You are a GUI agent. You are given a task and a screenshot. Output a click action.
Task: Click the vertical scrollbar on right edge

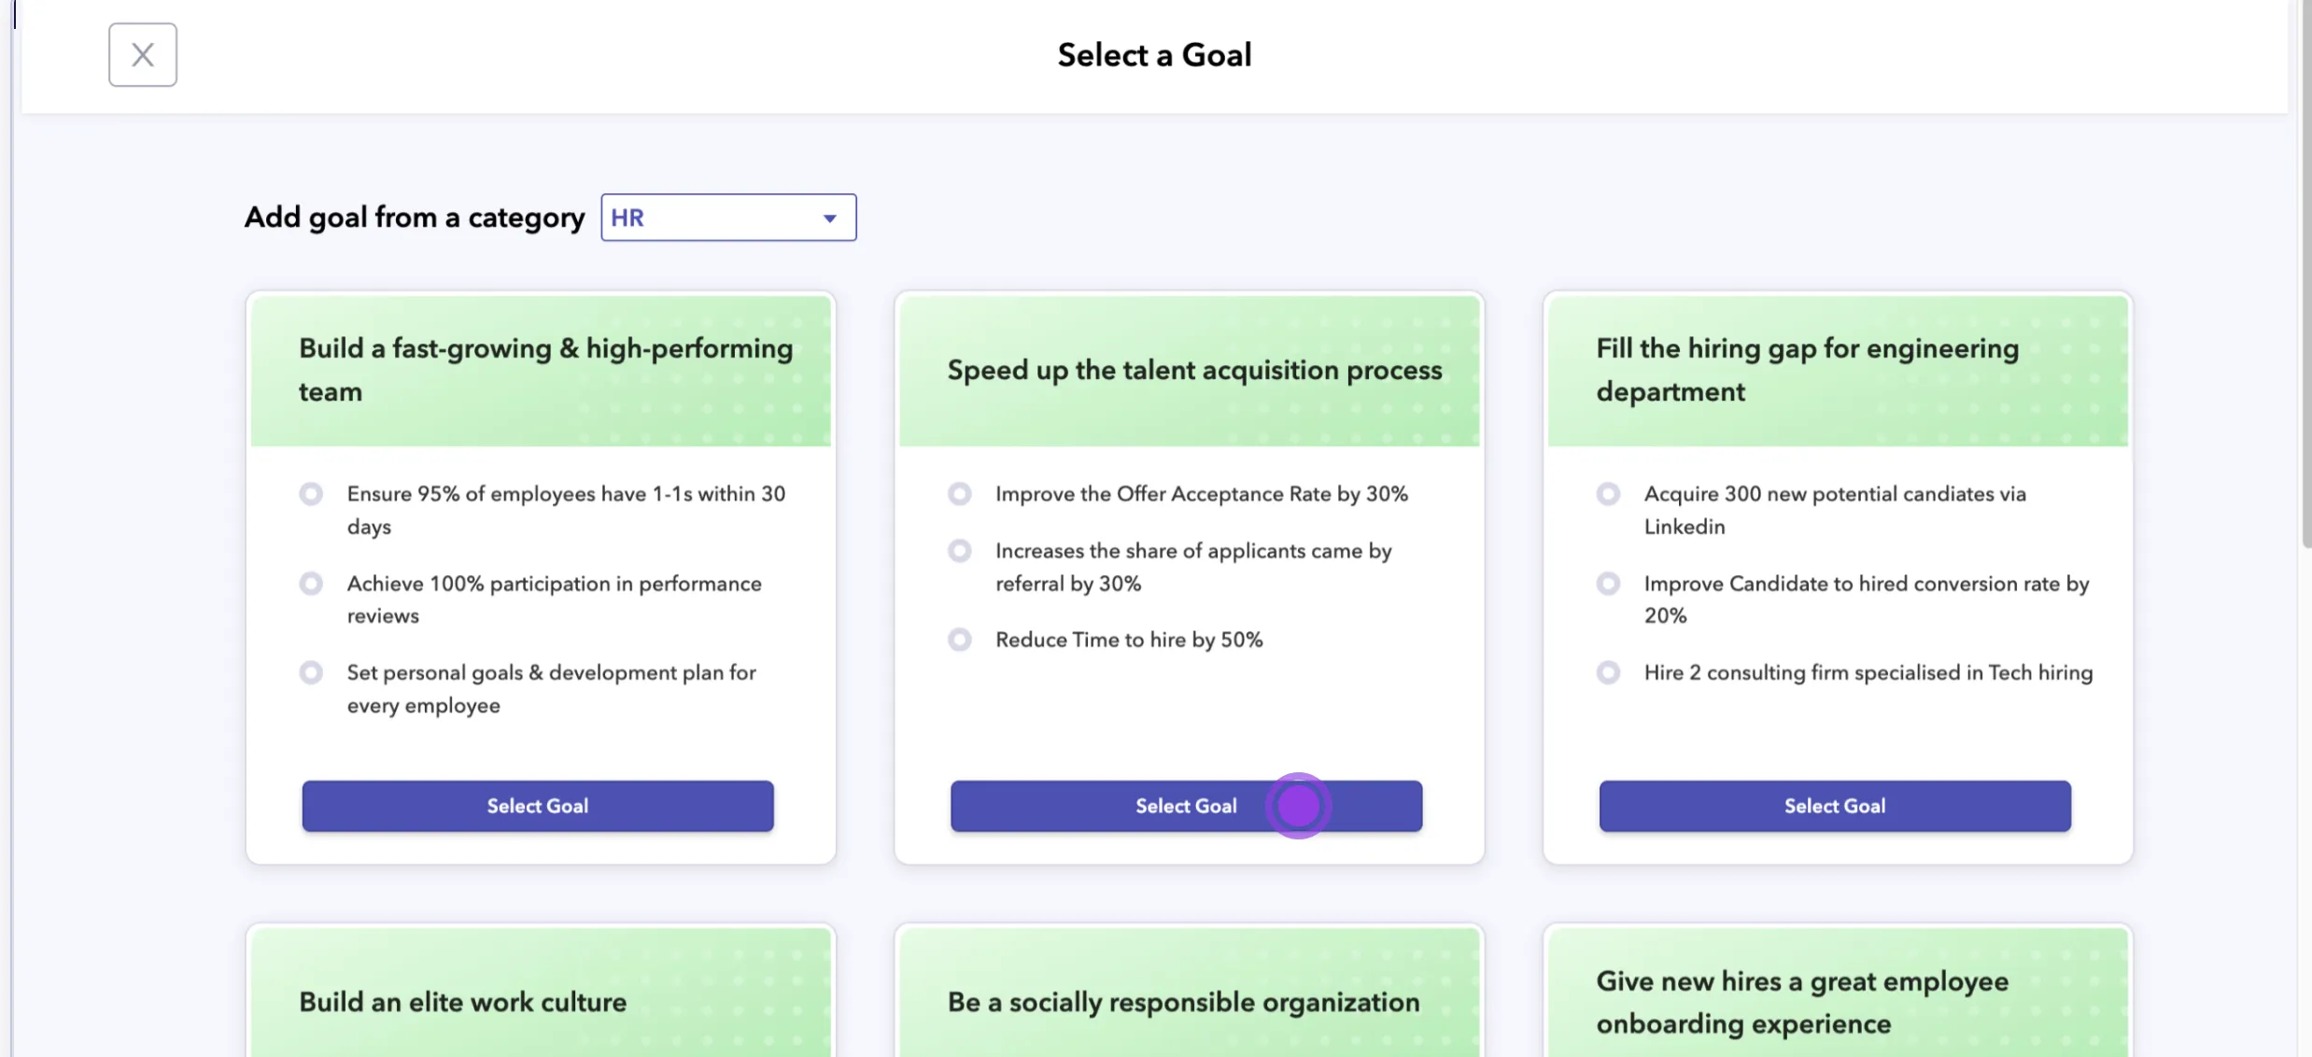(2305, 280)
